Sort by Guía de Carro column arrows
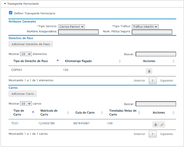The height and width of the screenshot is (147, 184). [x=102, y=113]
